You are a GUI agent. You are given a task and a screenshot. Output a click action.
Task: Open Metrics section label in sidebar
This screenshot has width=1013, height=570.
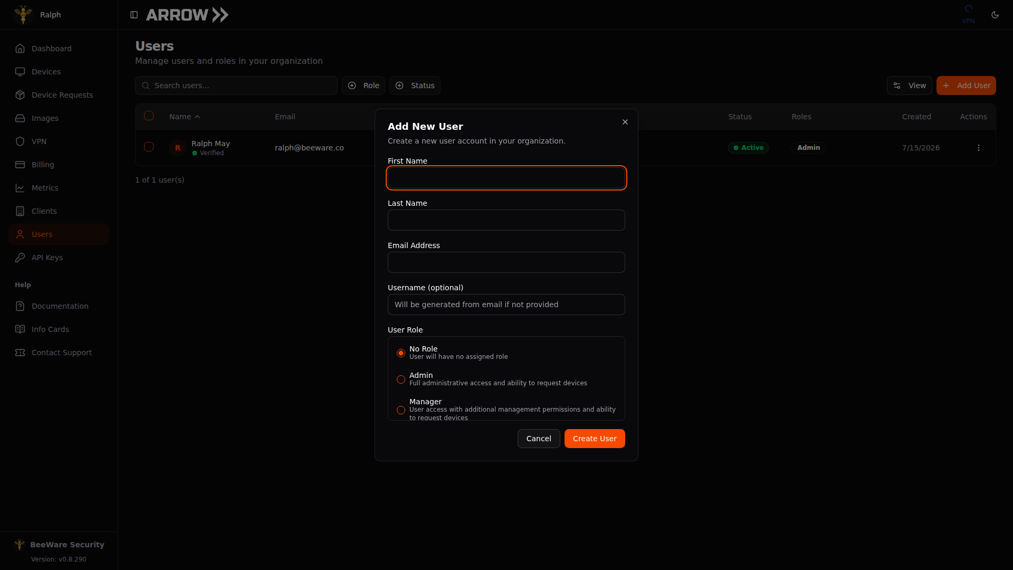pos(45,188)
